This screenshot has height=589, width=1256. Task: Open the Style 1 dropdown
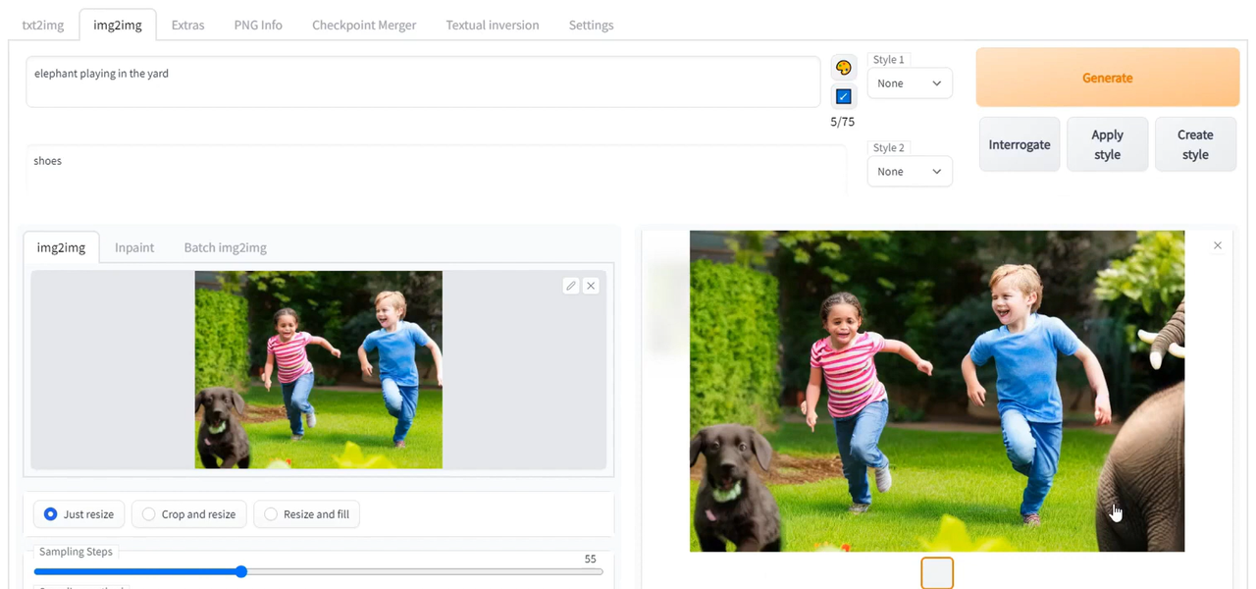910,83
